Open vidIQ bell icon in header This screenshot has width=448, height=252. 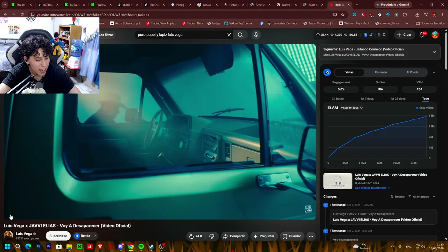(384, 35)
